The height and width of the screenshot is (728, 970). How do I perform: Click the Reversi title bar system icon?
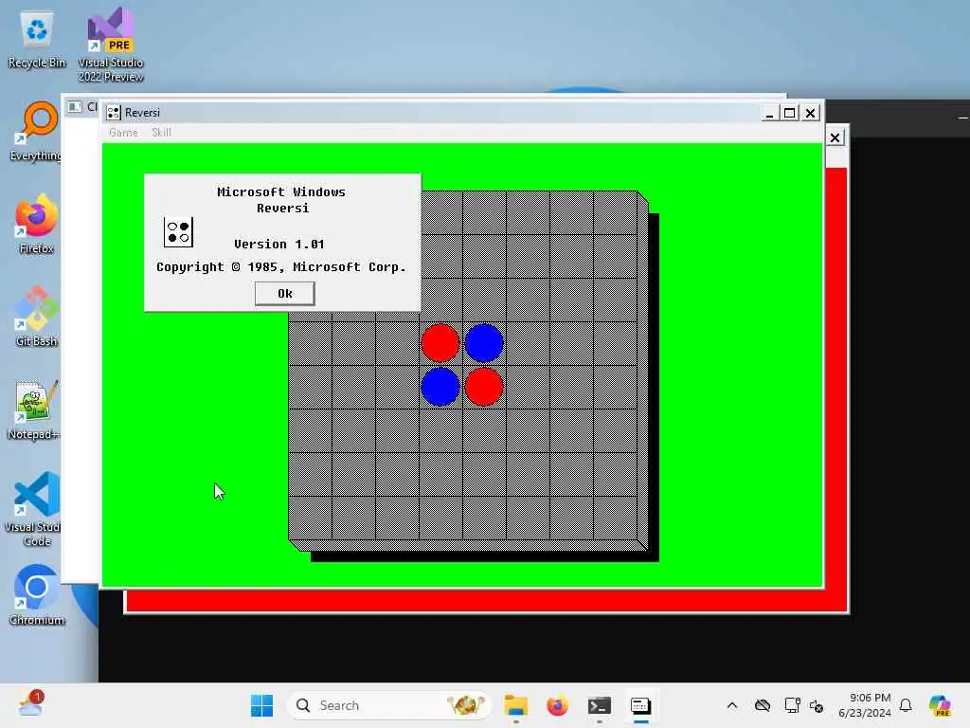114,113
